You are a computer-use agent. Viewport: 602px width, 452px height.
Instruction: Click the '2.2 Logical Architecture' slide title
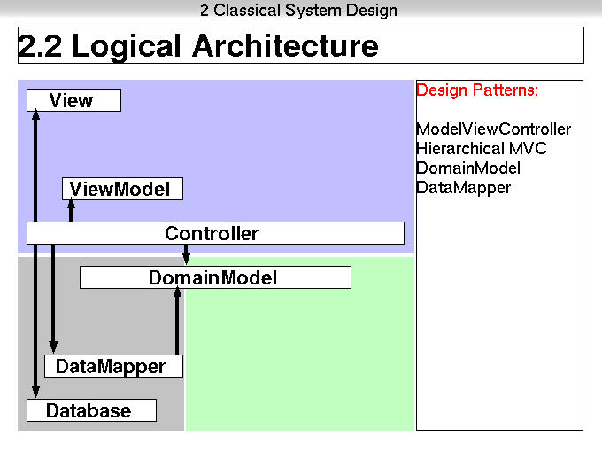coord(198,46)
